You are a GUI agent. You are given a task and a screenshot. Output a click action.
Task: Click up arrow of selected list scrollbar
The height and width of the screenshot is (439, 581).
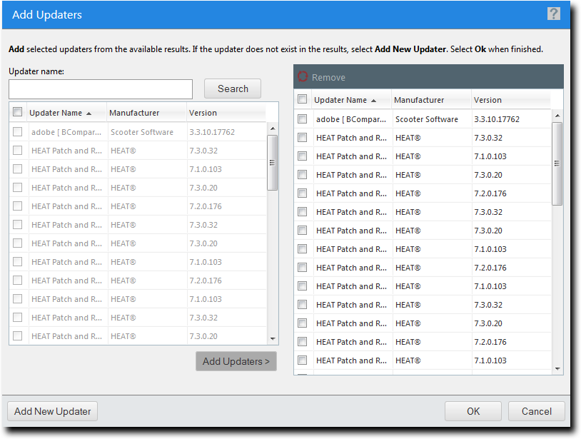pos(557,116)
